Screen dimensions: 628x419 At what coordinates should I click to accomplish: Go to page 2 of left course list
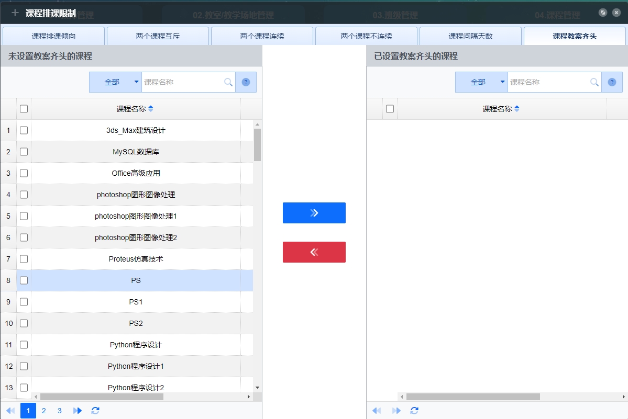[x=43, y=411]
